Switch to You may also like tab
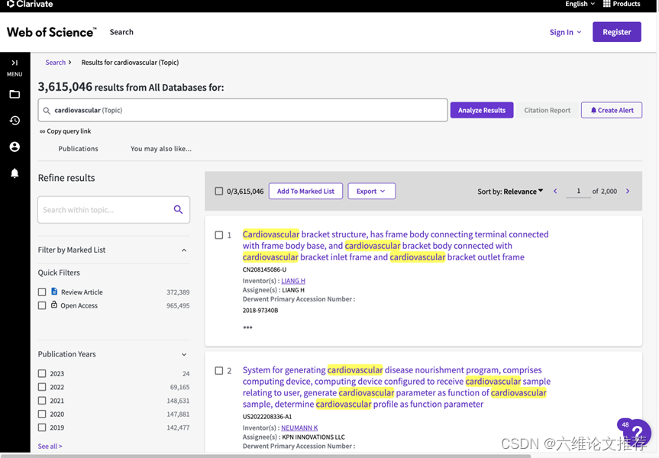659x458 pixels. coord(161,149)
